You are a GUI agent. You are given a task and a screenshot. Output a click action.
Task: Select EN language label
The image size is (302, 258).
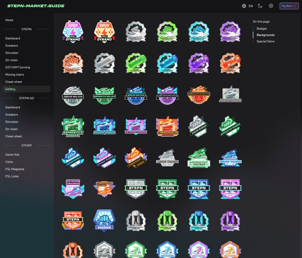click(250, 6)
